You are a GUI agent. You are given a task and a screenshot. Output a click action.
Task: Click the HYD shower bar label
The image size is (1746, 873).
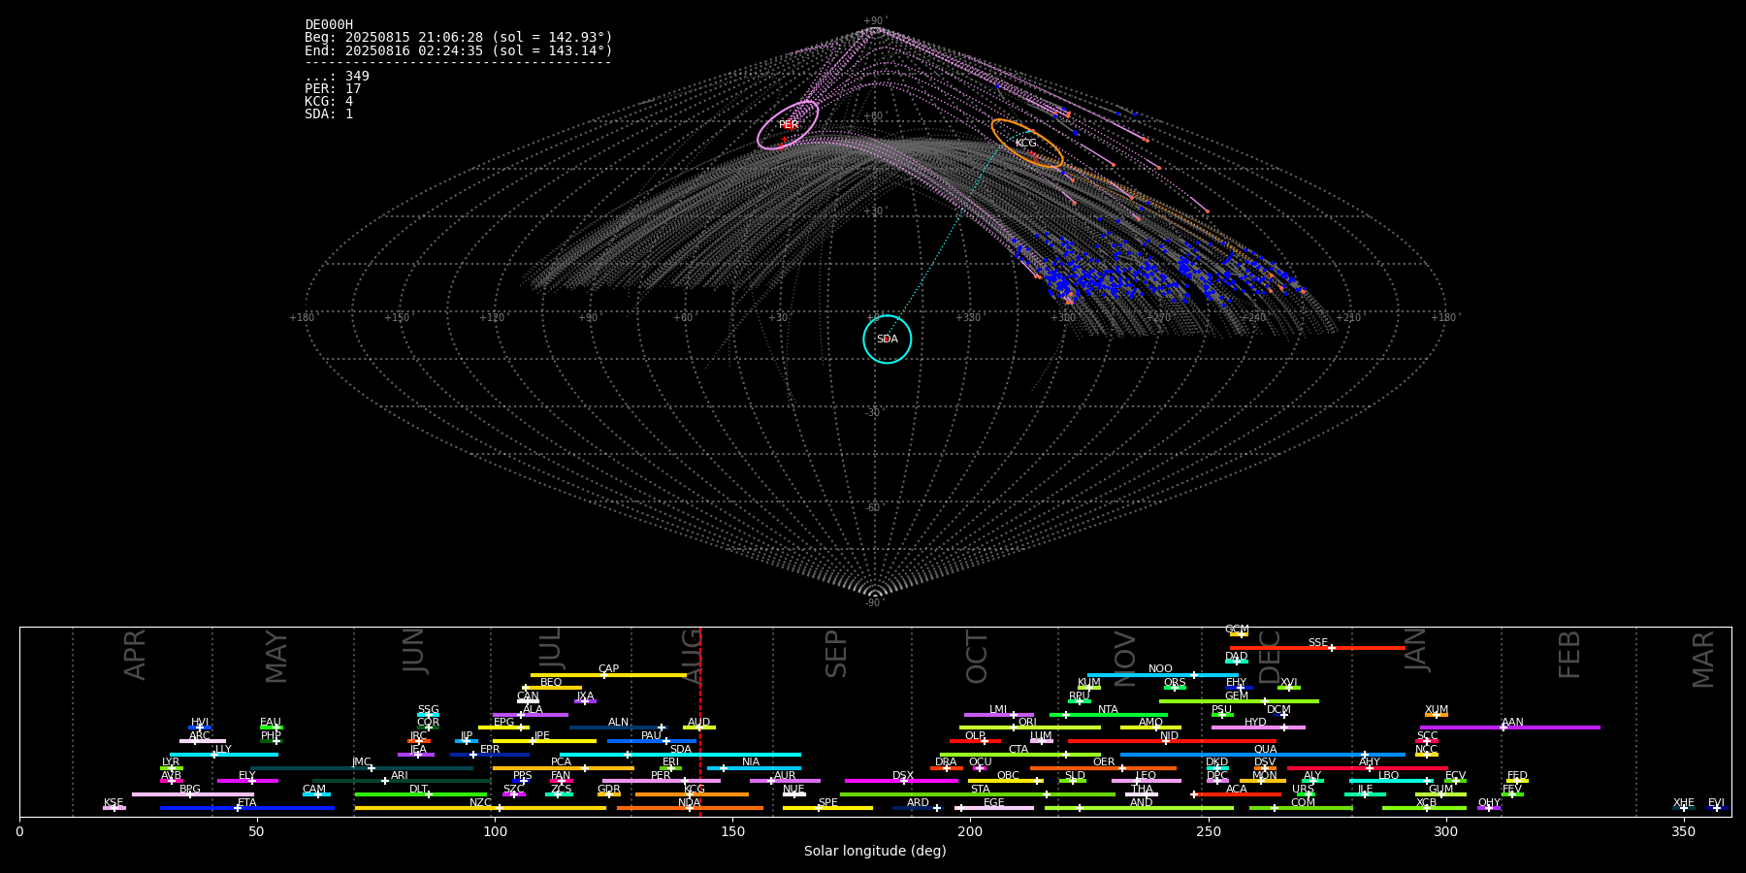tap(1255, 723)
